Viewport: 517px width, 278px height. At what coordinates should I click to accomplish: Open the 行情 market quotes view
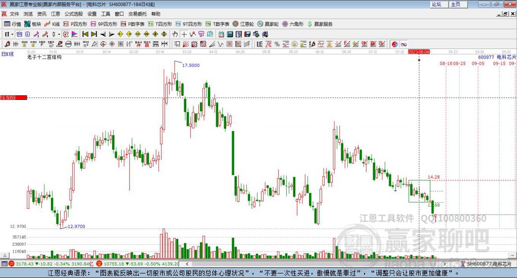[x=12, y=24]
